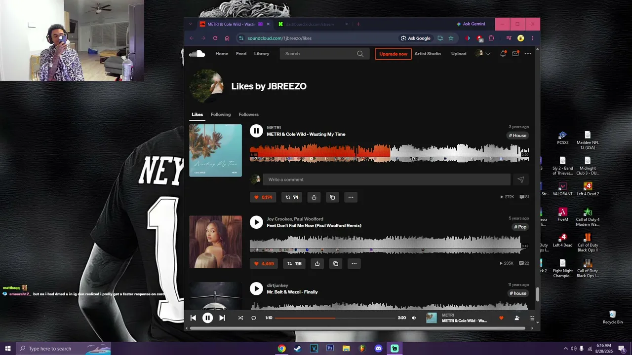Open Feed in SoundCloud navigation
Image resolution: width=632 pixels, height=355 pixels.
(x=241, y=54)
